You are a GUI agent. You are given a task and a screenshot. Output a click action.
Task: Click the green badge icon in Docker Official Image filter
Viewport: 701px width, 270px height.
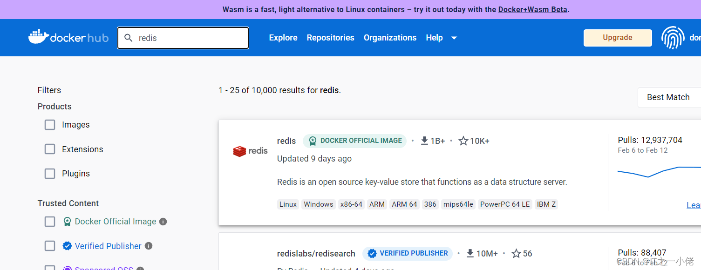(x=67, y=222)
